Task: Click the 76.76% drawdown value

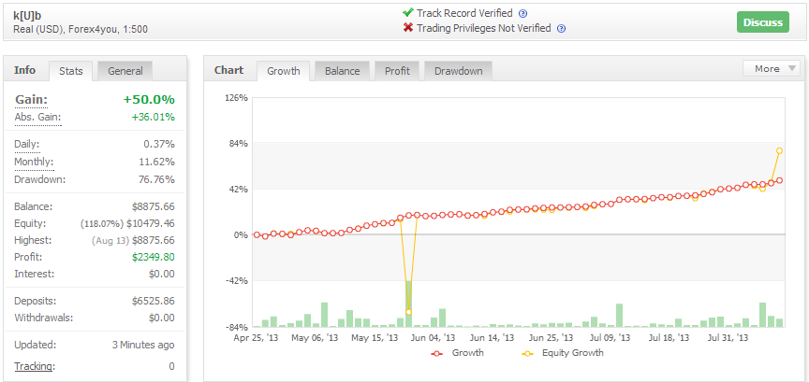Action: [x=154, y=179]
